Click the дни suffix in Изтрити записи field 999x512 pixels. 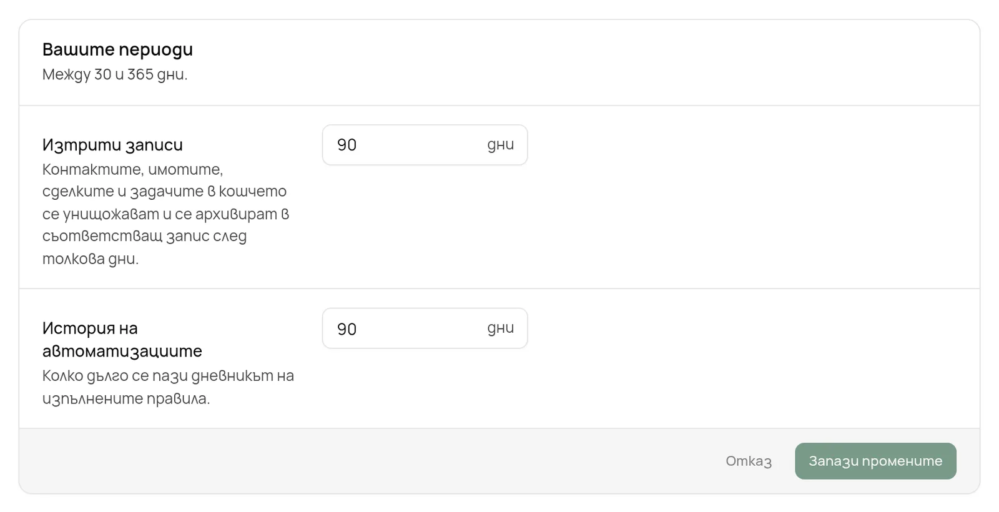point(501,145)
